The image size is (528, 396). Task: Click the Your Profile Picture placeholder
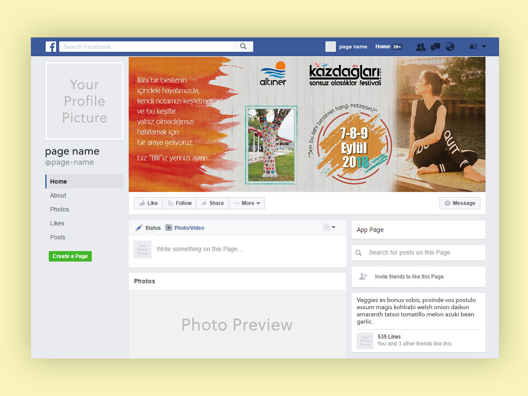click(x=85, y=101)
